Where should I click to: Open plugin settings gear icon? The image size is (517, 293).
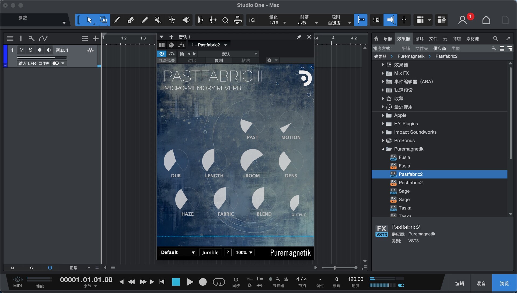tap(269, 60)
